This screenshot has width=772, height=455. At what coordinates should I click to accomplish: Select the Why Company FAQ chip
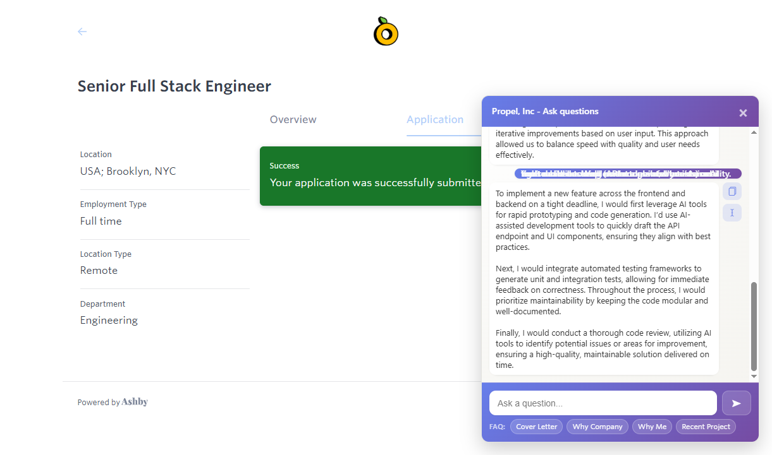[x=597, y=427]
